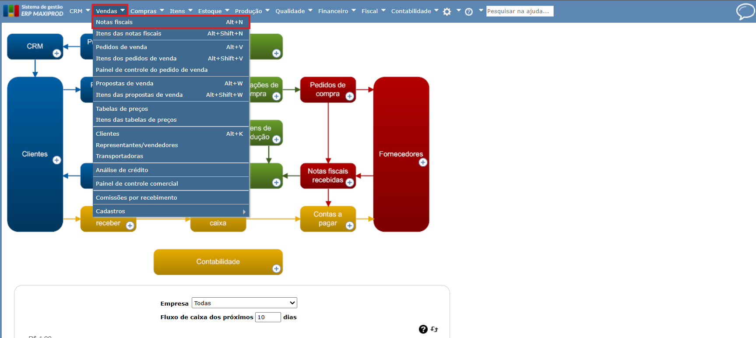Click the refresh arrows icon
The image size is (756, 338).
point(434,329)
